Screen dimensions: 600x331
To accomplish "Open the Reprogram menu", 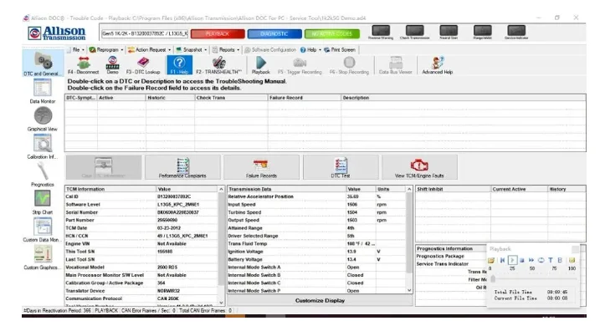I will tap(106, 49).
